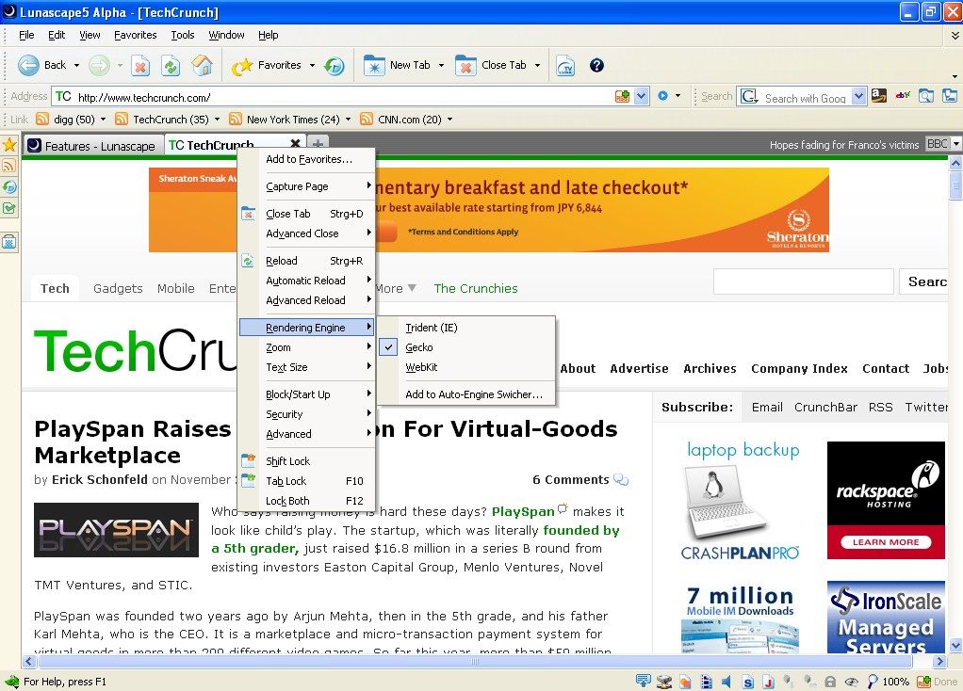Switch rendering engine to Trident (IE)
The image size is (963, 691).
pos(431,328)
